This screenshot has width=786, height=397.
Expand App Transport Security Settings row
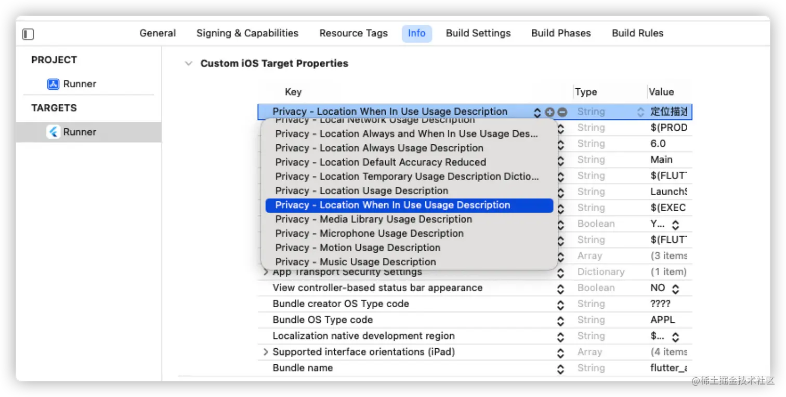(x=266, y=272)
